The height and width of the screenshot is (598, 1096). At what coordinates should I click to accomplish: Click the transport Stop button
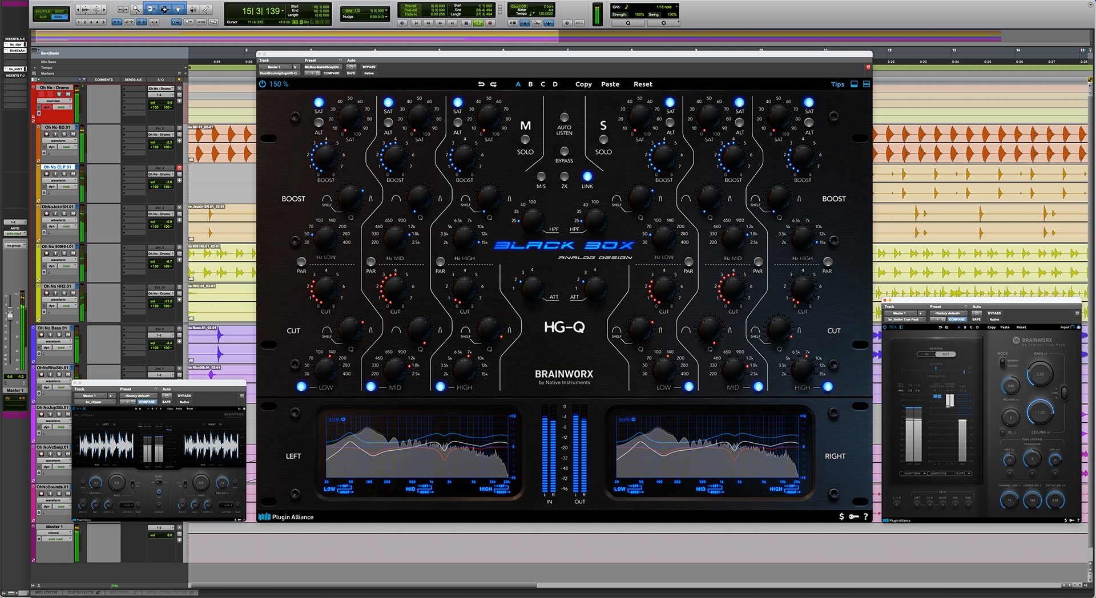coord(466,23)
